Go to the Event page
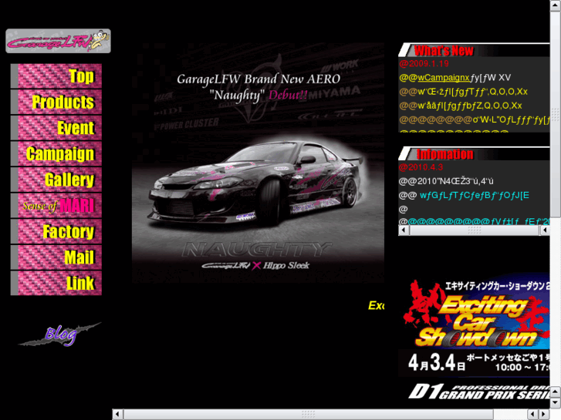Image resolution: width=561 pixels, height=420 pixels. coord(56,128)
